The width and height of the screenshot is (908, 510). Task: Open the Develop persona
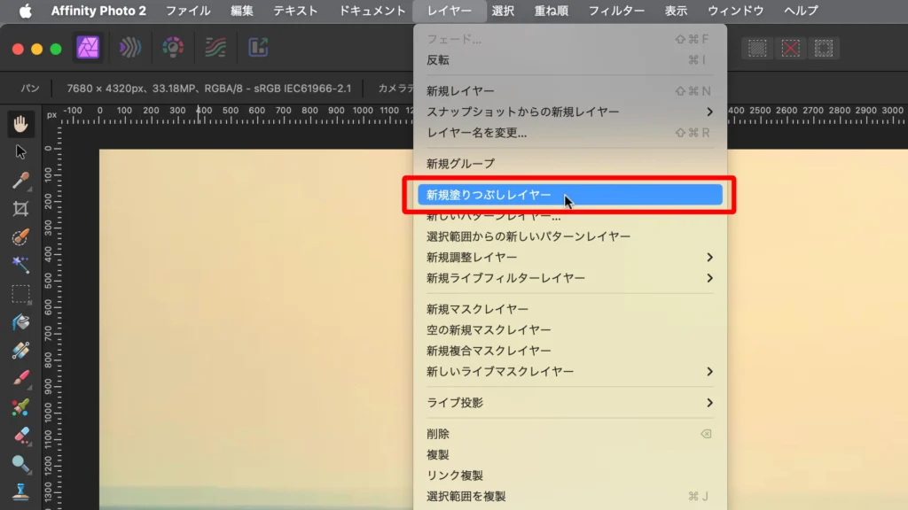173,46
